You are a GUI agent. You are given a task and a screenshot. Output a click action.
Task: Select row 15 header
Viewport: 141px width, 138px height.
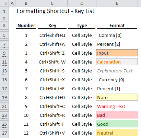click(x=4, y=80)
